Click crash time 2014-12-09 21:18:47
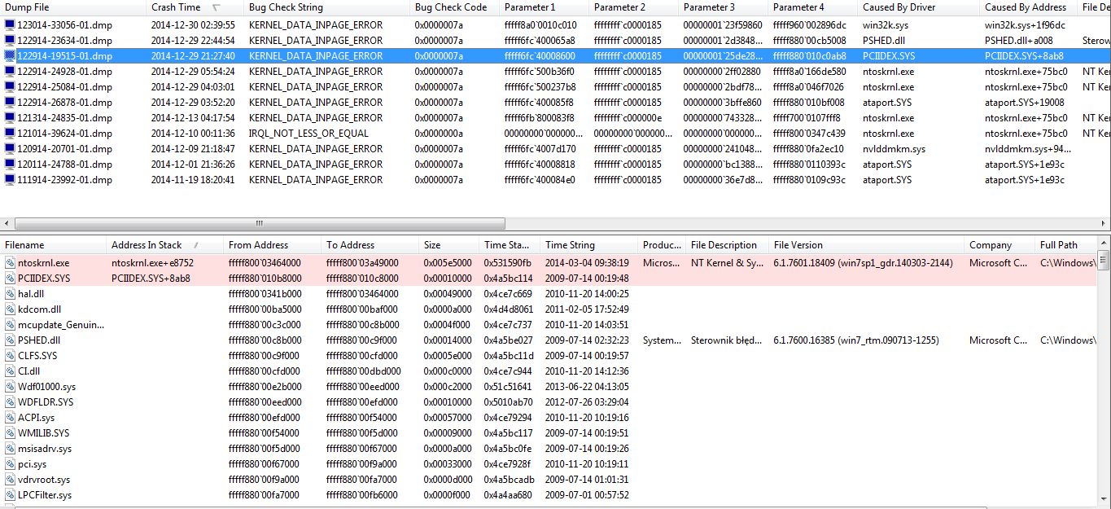 click(x=193, y=149)
